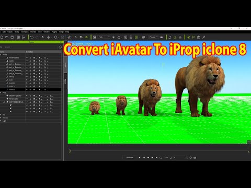Toggle visibility of the first Avatar row
This screenshot has height=188, width=251.
click(x=27, y=57)
